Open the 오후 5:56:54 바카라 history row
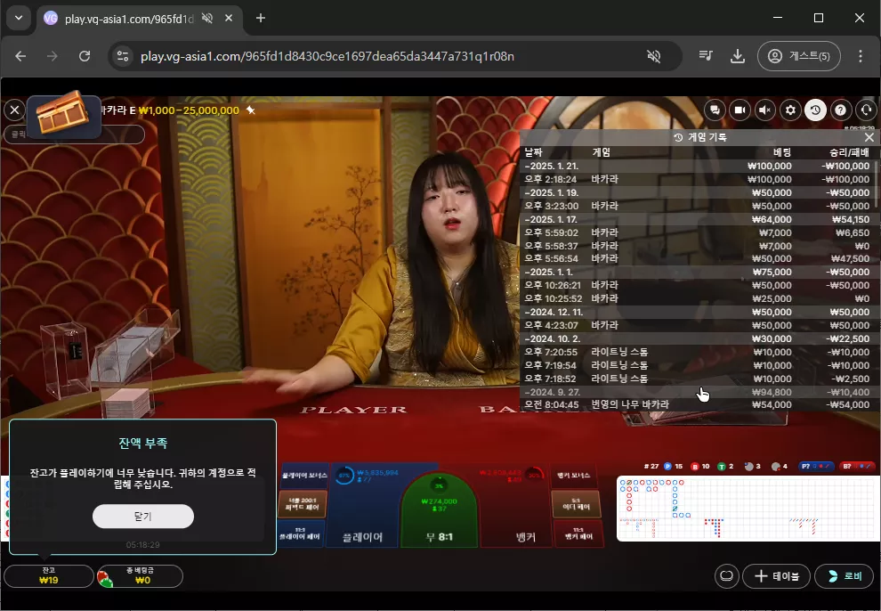The image size is (881, 611). (x=697, y=258)
